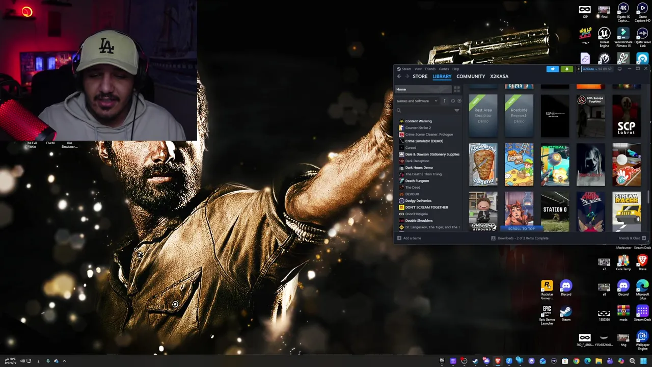Open the Games menu in Steam
This screenshot has height=367, width=652.
pyautogui.click(x=444, y=69)
